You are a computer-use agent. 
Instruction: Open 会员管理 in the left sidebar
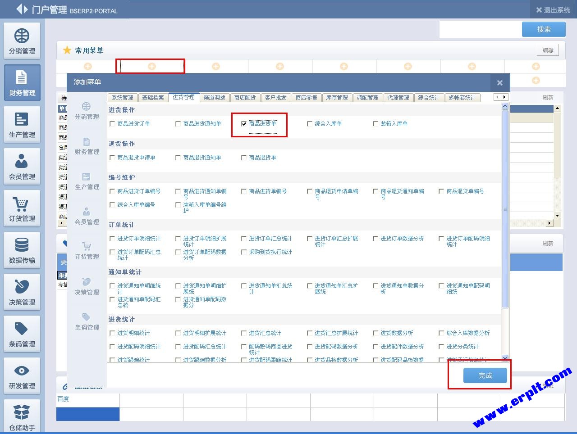(x=22, y=167)
